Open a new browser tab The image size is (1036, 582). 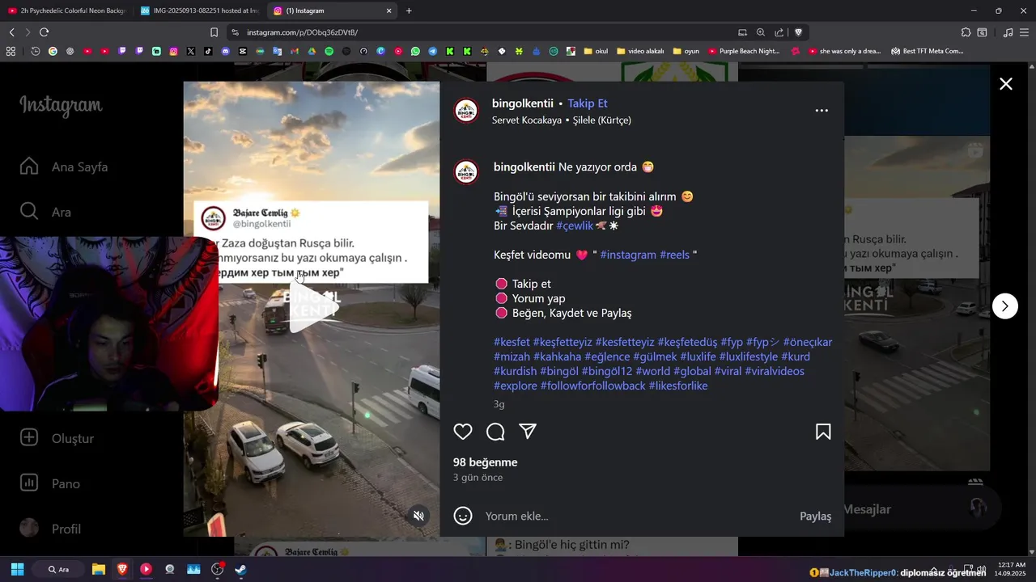tap(409, 11)
